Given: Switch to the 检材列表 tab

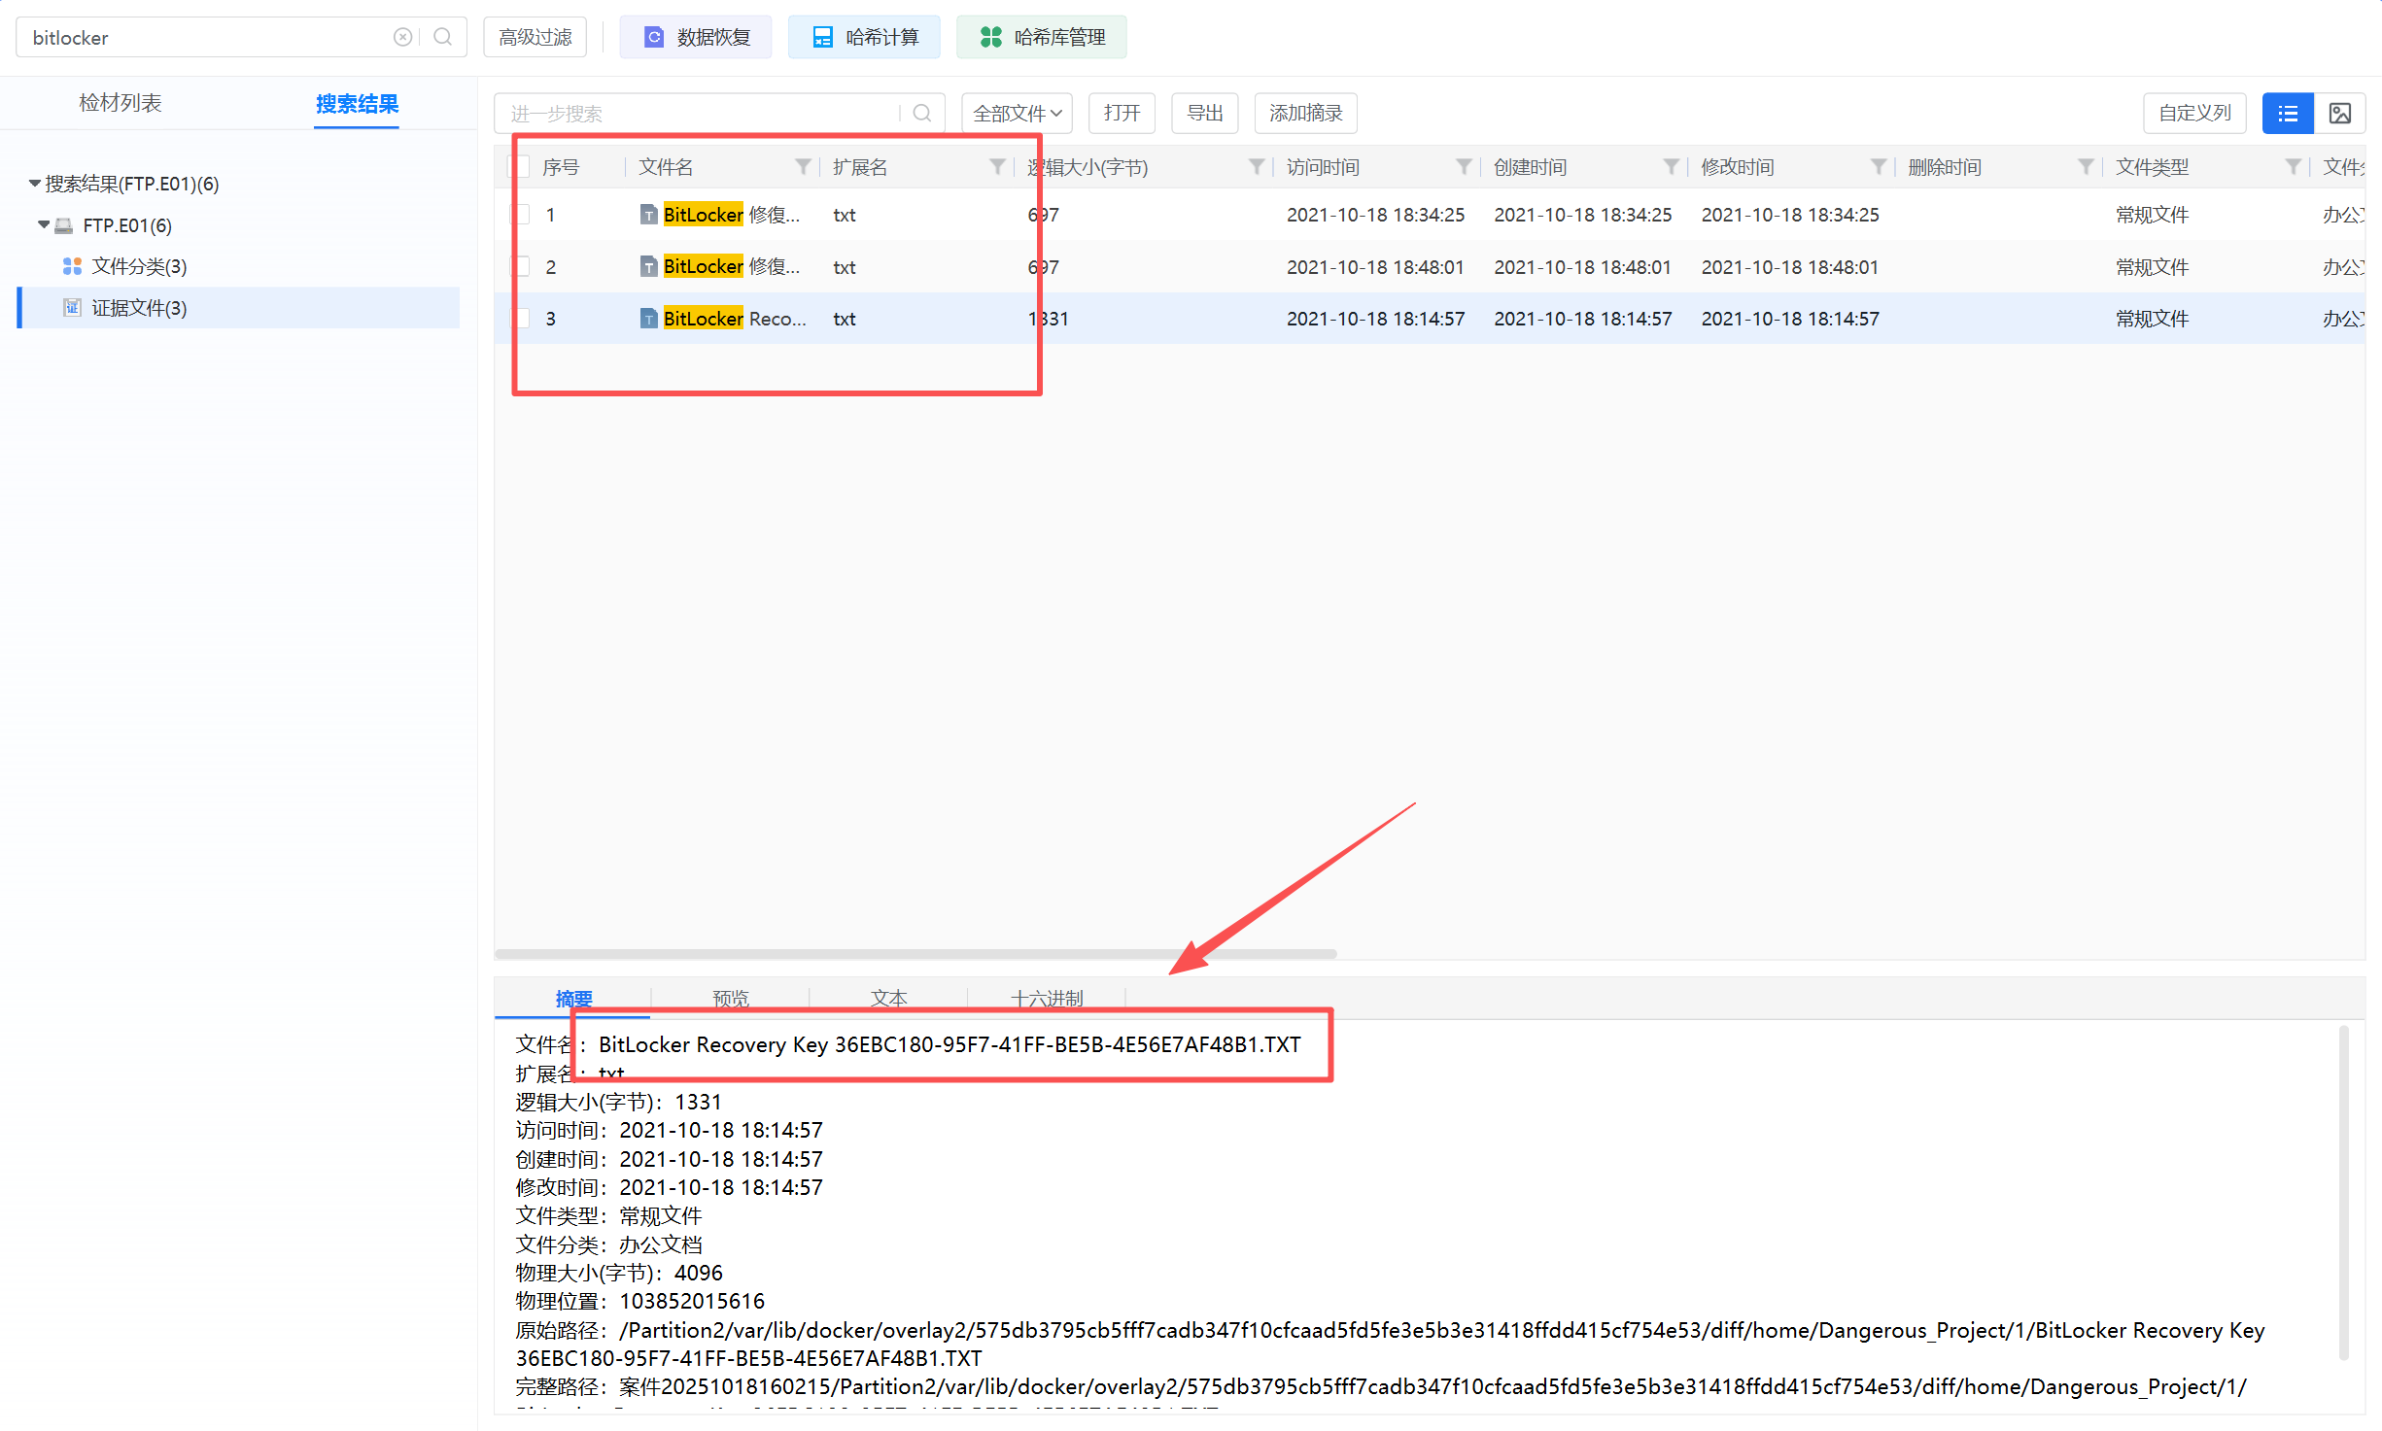Looking at the screenshot, I should (x=120, y=103).
